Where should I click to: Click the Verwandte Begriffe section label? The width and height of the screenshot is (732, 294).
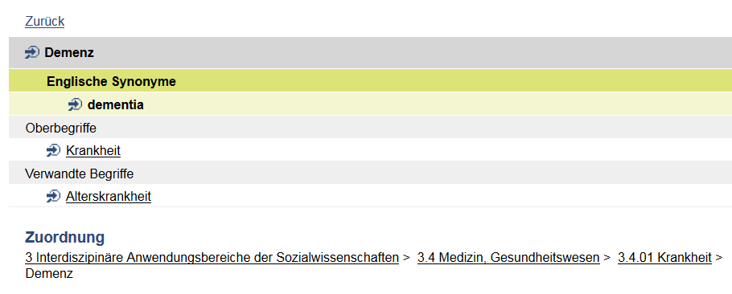[80, 174]
